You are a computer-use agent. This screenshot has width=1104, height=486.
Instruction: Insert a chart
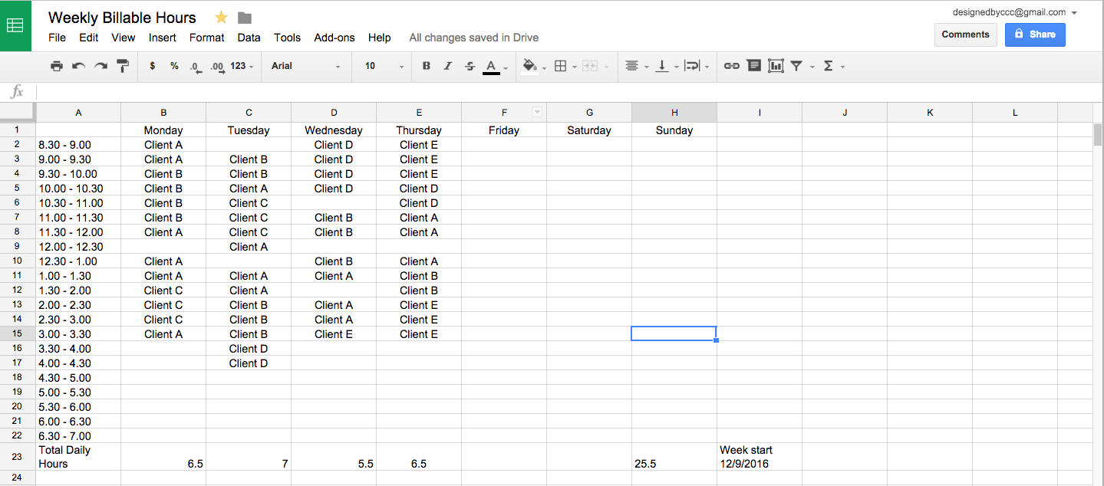776,66
